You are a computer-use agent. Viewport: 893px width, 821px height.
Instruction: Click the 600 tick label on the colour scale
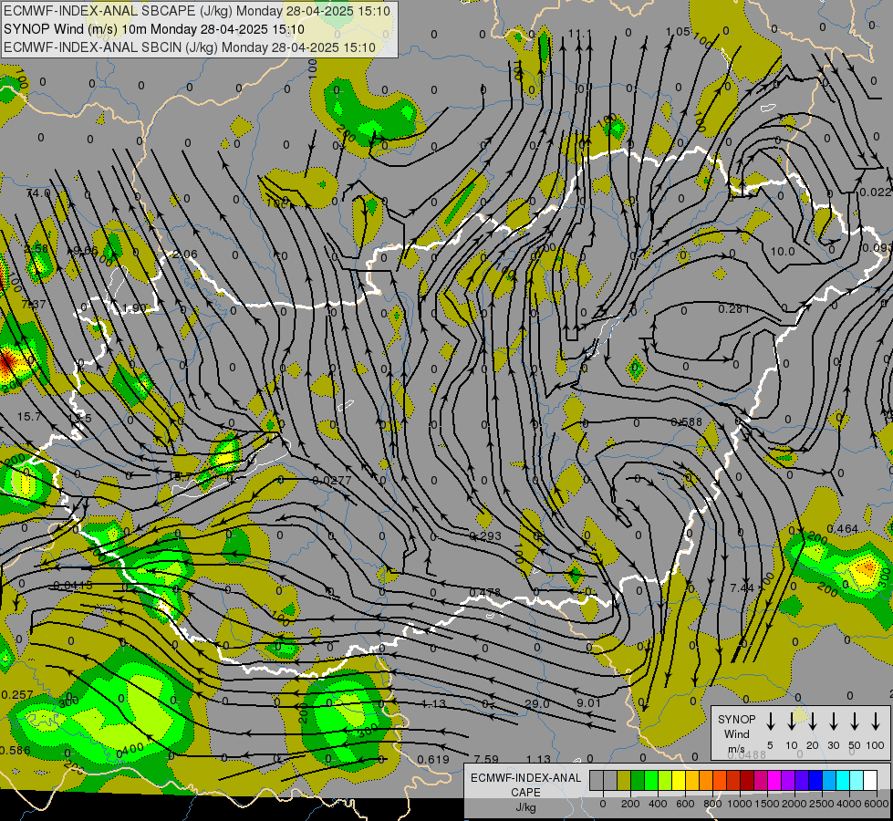[x=684, y=804]
